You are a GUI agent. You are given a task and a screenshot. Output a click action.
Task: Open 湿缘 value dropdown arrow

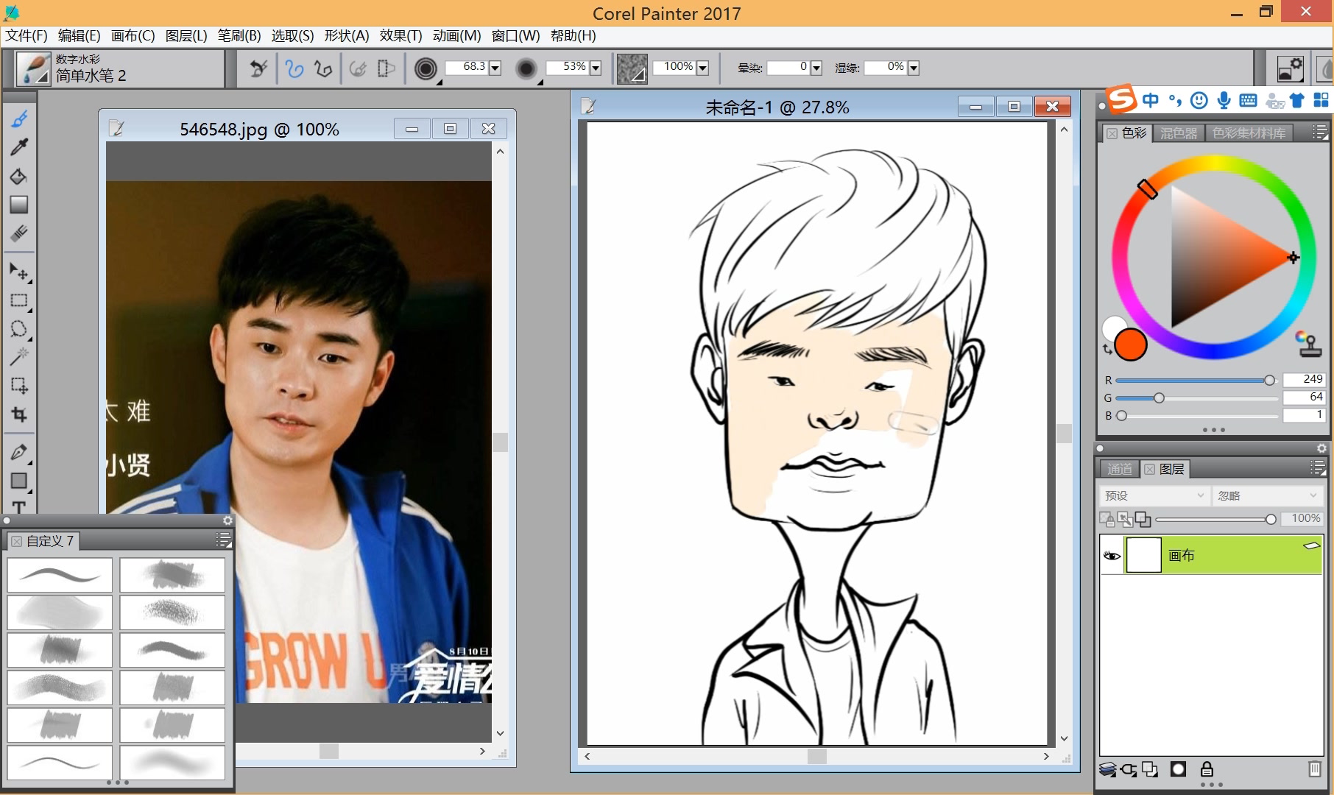(x=914, y=68)
